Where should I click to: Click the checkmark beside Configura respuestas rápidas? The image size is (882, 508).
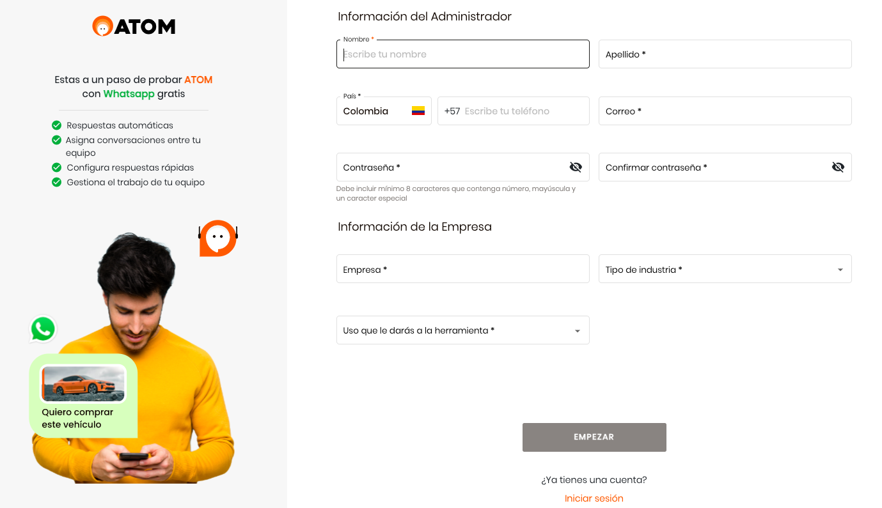point(56,167)
